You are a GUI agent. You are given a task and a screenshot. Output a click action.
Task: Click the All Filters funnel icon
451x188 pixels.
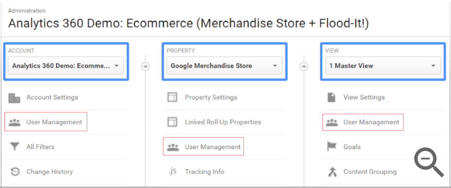click(x=15, y=147)
